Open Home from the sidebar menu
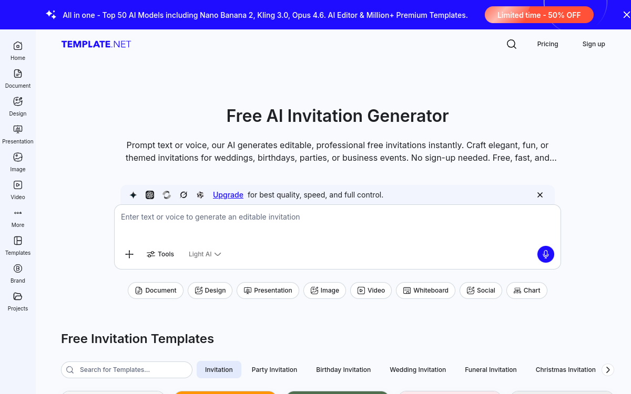The height and width of the screenshot is (394, 631). (17, 50)
